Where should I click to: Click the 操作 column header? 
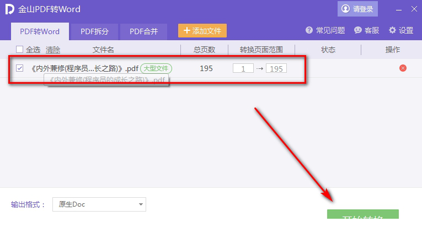point(392,50)
